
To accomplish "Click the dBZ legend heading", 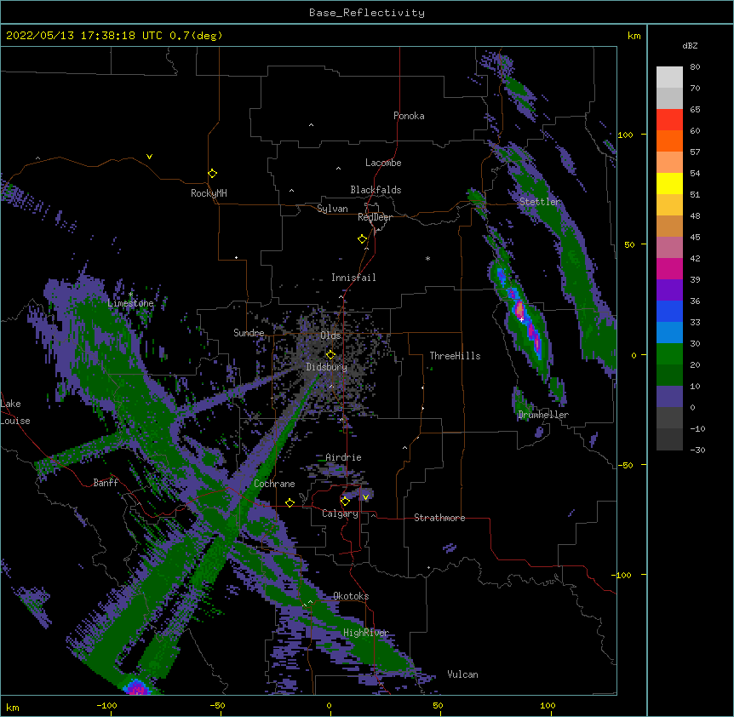I will pos(690,45).
